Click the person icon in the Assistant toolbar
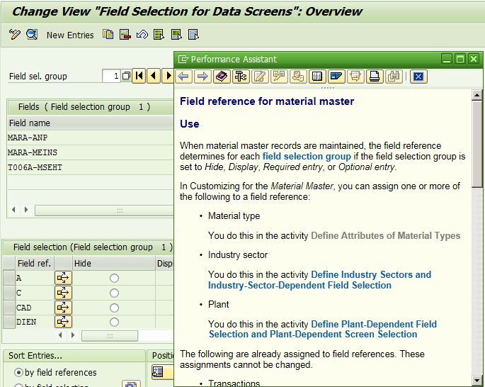The image size is (485, 387). point(299,77)
